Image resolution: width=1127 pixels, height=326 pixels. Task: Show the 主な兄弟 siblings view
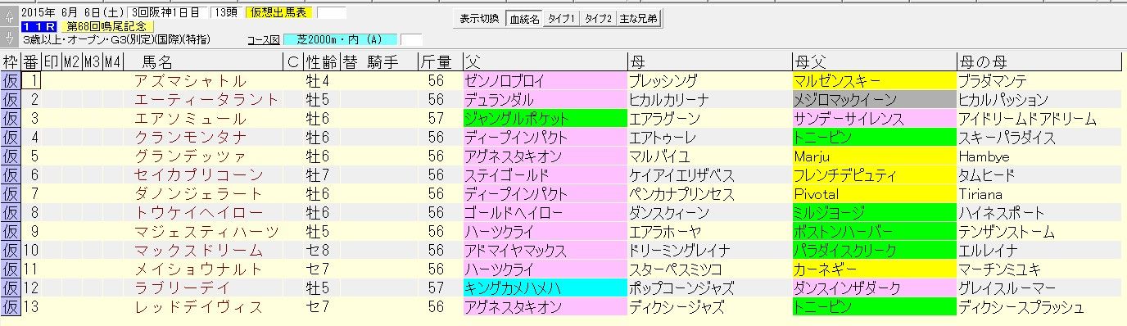(x=639, y=19)
